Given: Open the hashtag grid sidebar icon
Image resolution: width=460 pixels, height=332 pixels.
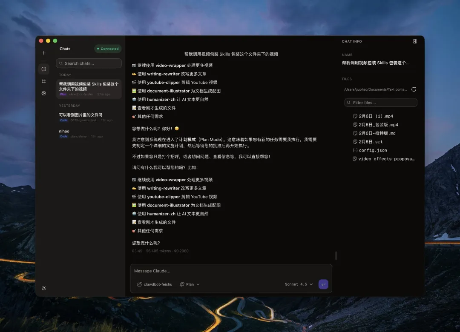Looking at the screenshot, I should (x=43, y=81).
